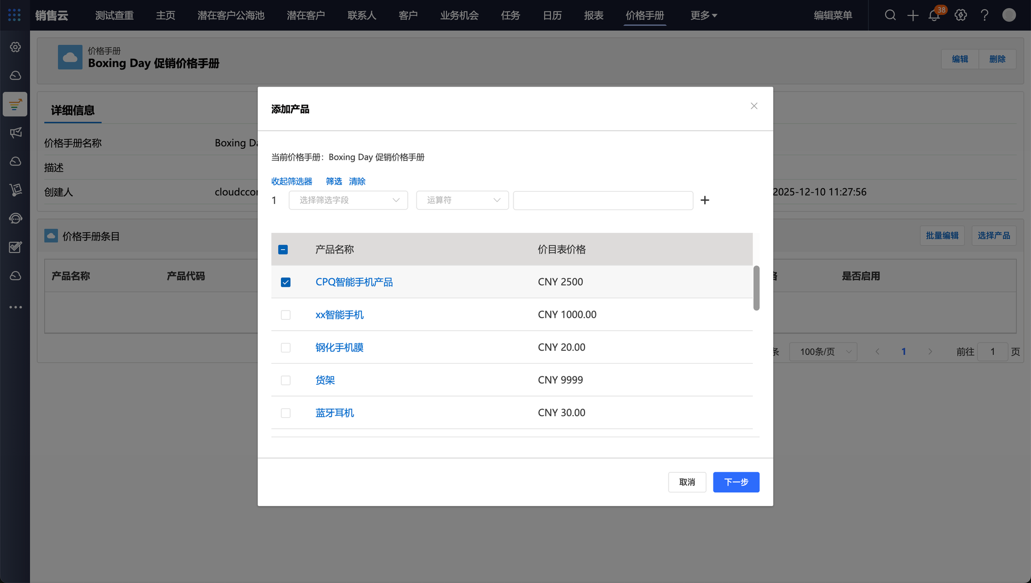Click the plus quick-create icon in the top bar
The height and width of the screenshot is (583, 1031).
coord(913,15)
